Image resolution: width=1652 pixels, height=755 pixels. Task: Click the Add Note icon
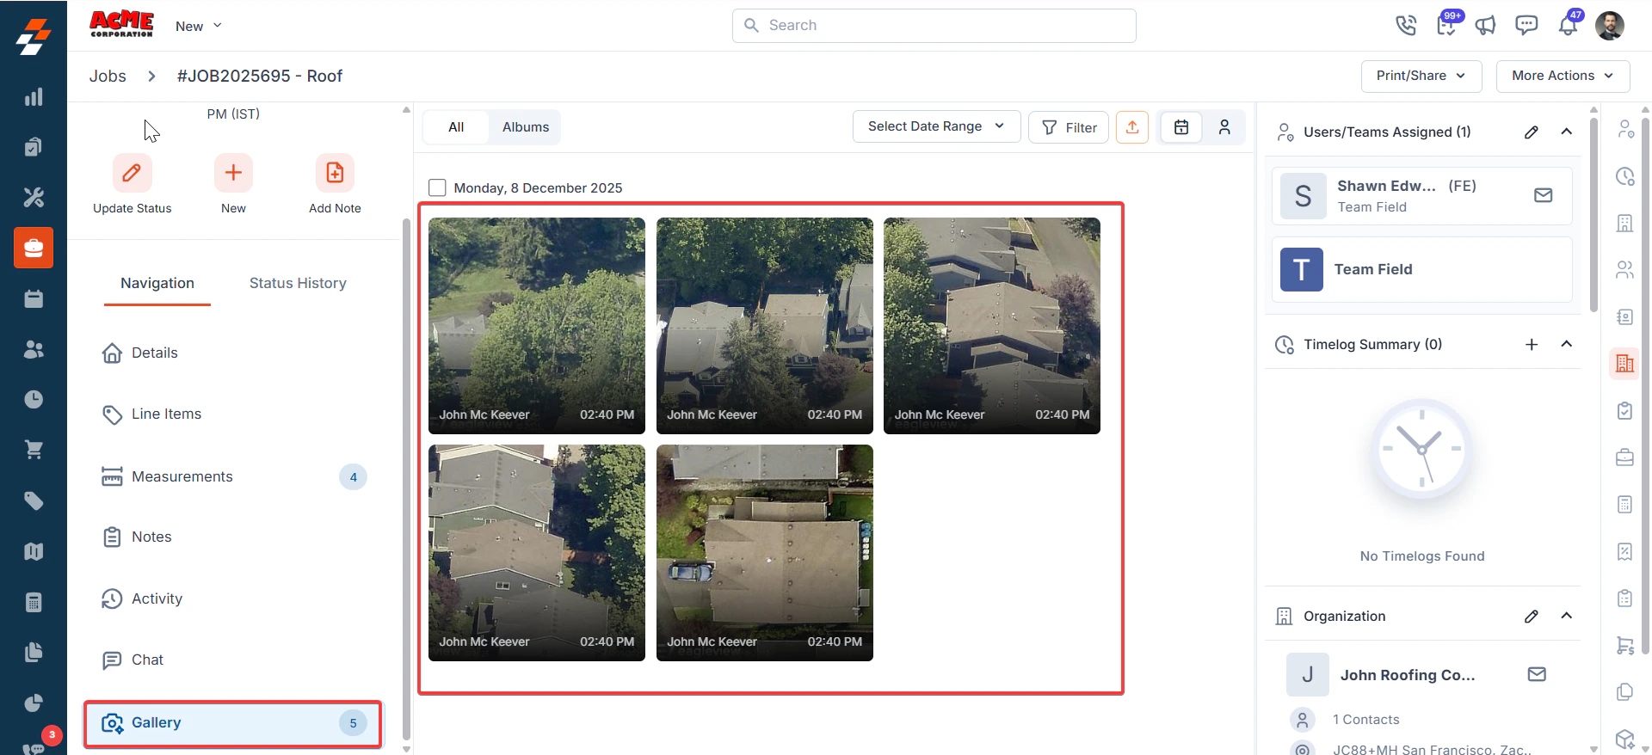coord(335,173)
